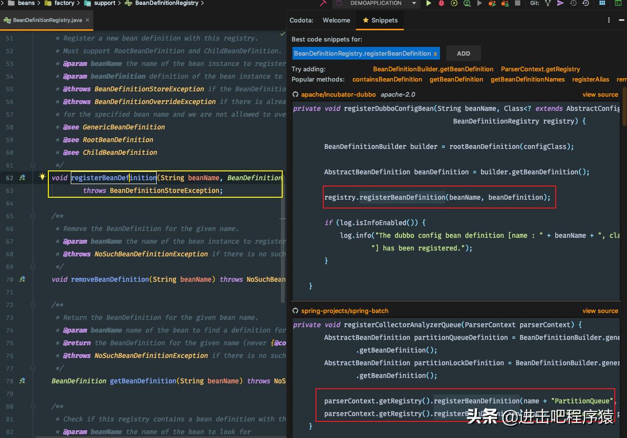Click implemented-method gutter icon on line 70
Viewport: 627px width, 438px height.
pyautogui.click(x=22, y=279)
